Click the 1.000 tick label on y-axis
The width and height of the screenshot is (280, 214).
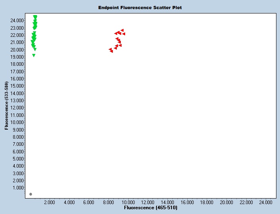tap(18, 188)
